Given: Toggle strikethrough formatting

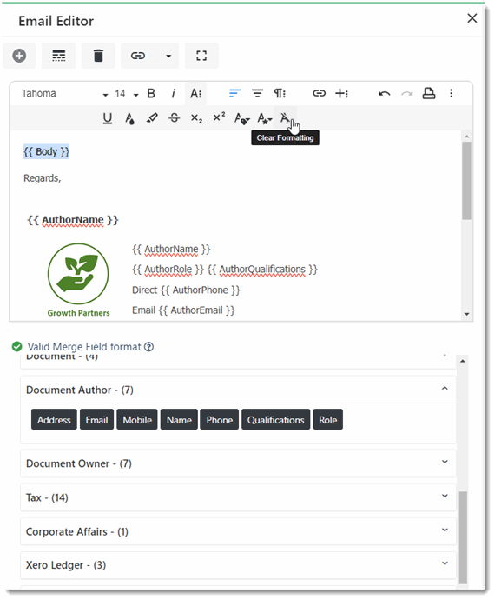Looking at the screenshot, I should [x=175, y=118].
